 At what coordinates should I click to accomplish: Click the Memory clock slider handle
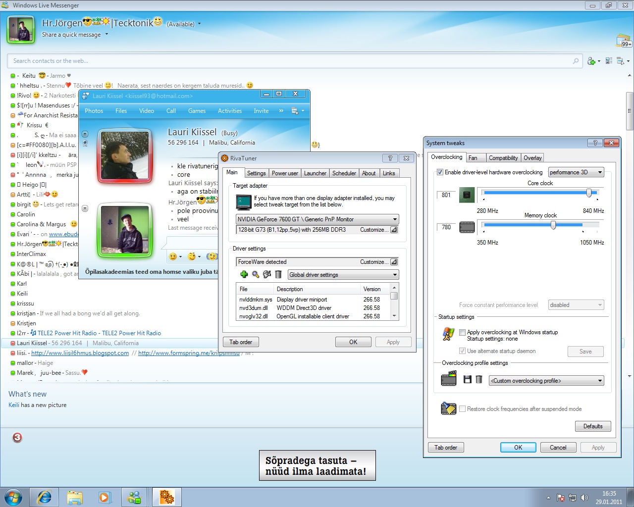pyautogui.click(x=553, y=225)
